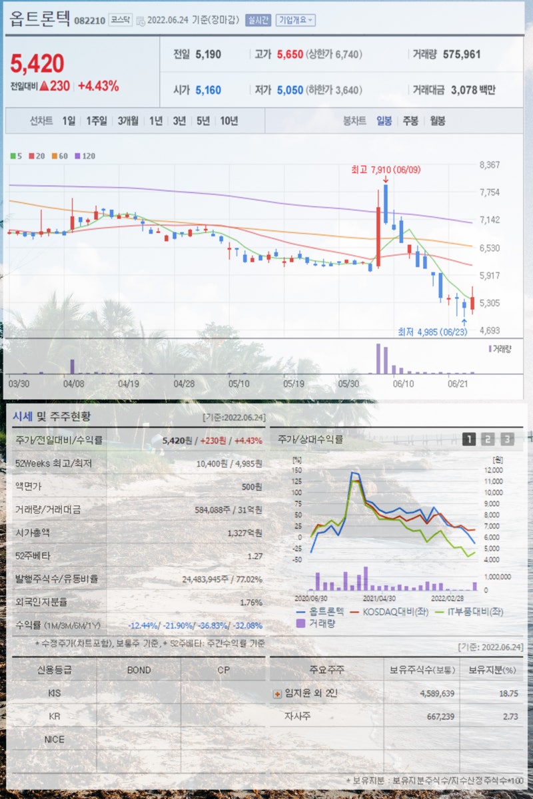This screenshot has width=533, height=799.
Task: Click the 실시간 real-time button
Action: (x=258, y=21)
